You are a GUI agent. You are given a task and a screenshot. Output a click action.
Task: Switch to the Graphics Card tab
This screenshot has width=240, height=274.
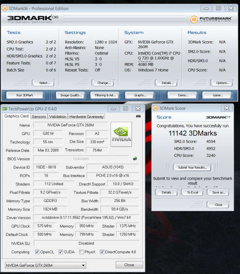coord(16,116)
